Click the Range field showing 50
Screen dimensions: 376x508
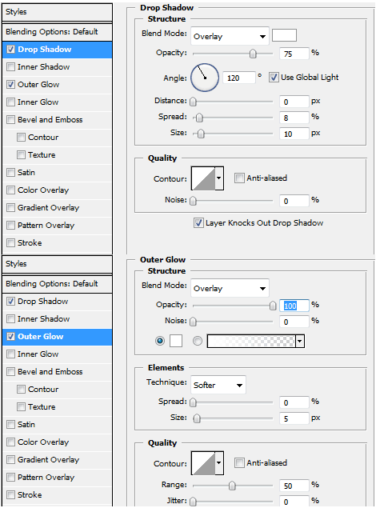pos(294,486)
